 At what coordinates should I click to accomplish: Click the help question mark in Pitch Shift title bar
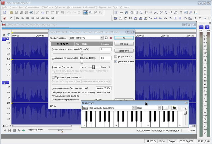point(128,32)
